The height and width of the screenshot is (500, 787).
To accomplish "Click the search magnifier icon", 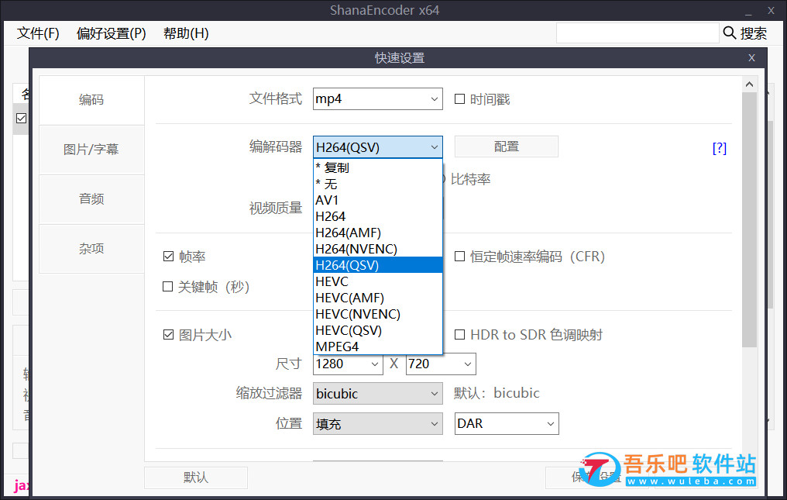I will [x=729, y=33].
